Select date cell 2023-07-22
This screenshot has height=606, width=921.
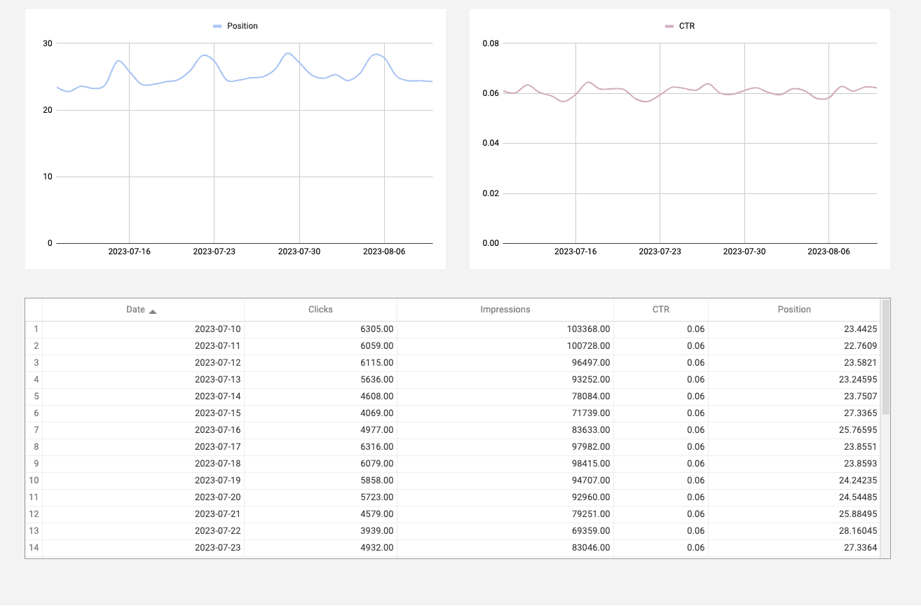218,530
